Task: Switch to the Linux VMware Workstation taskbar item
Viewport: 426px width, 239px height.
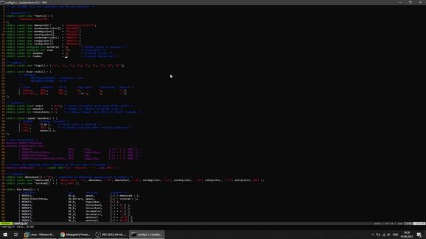Action: pyautogui.click(x=39, y=234)
